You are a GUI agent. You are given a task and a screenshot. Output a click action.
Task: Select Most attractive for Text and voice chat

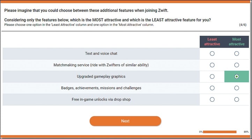tap(236, 54)
